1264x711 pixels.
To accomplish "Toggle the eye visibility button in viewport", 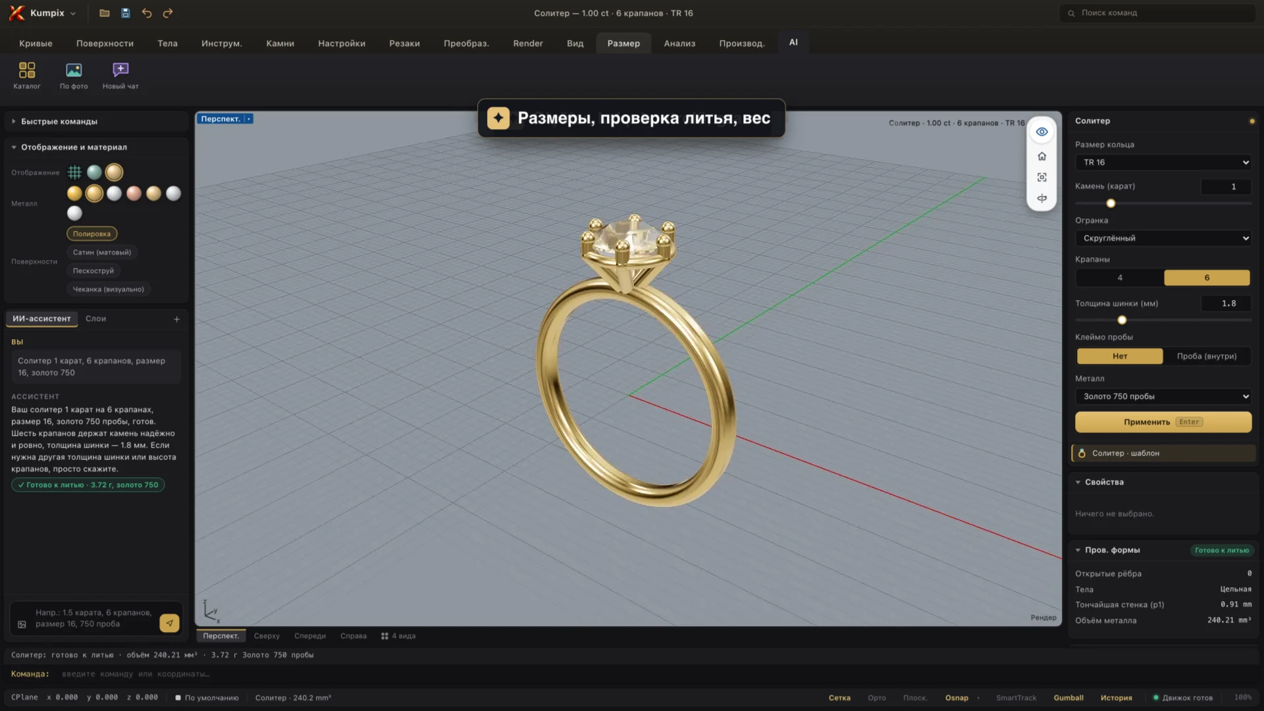I will pyautogui.click(x=1041, y=132).
